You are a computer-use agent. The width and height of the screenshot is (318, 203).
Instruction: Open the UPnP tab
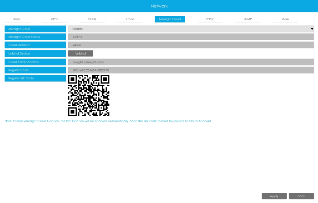[x=55, y=19]
